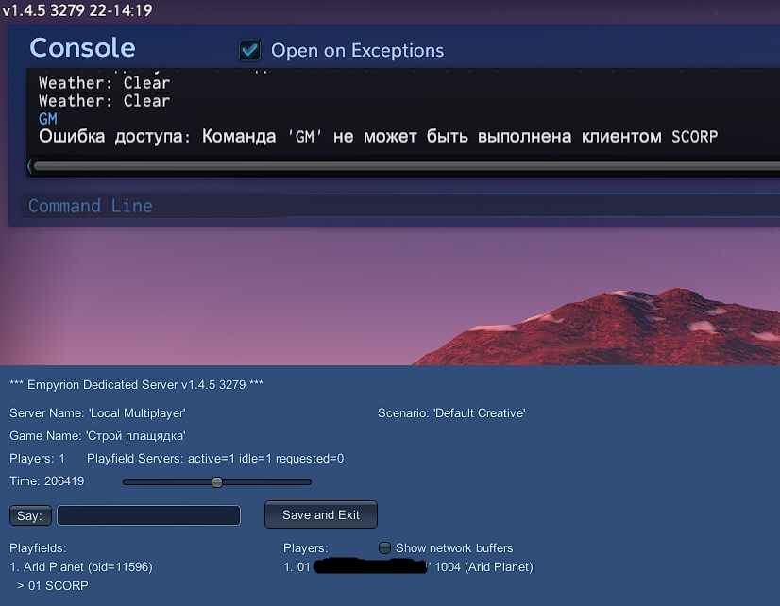Click the blue GM command in console log

[48, 119]
